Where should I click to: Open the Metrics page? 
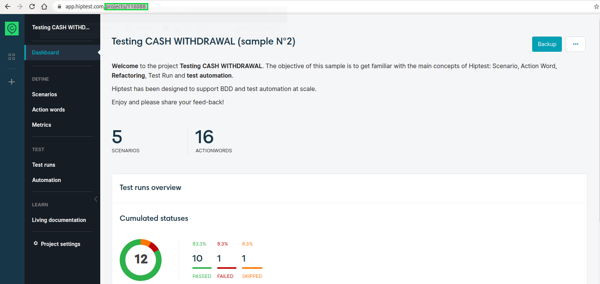click(x=42, y=125)
